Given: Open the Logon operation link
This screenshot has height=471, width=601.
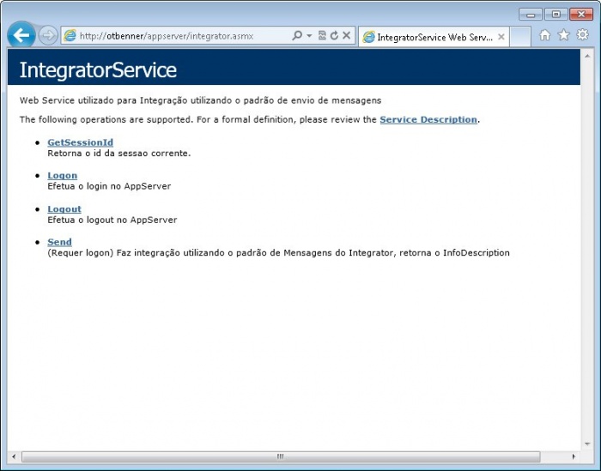Looking at the screenshot, I should point(62,176).
